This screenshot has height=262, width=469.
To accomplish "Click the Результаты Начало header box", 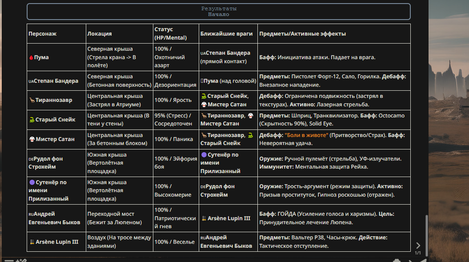I will 219,12.
